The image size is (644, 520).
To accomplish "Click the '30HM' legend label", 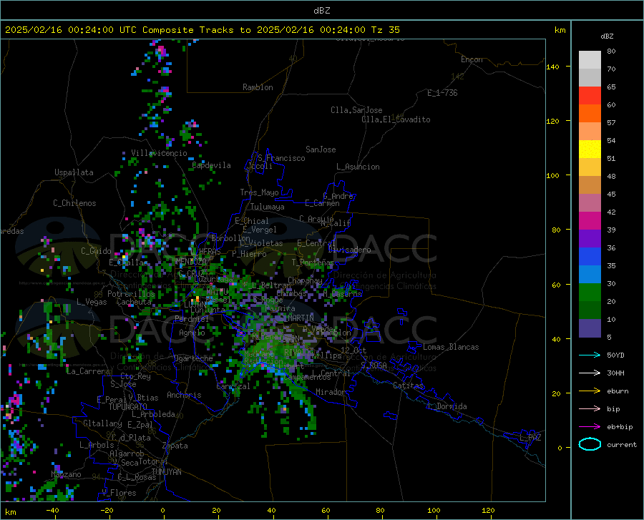I will (615, 373).
